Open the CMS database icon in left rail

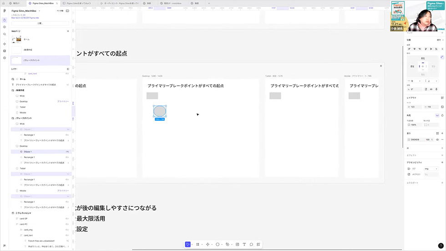click(4, 51)
